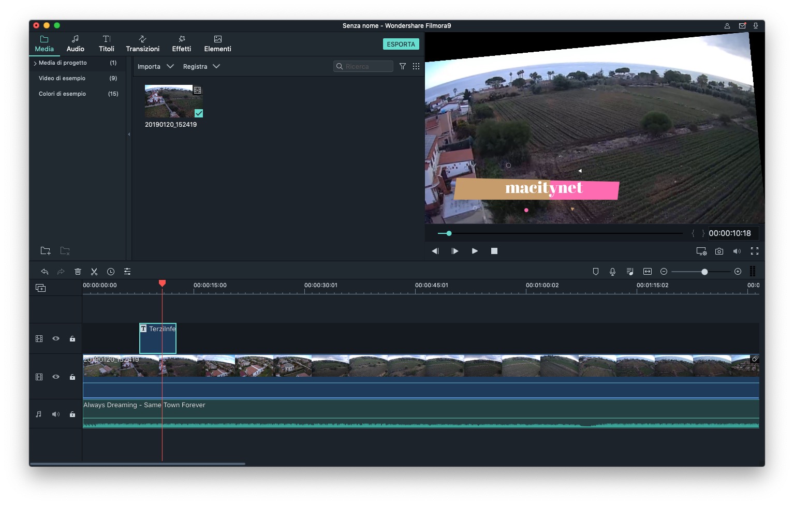The height and width of the screenshot is (505, 794).
Task: Add a marker with shield icon
Action: [x=596, y=272]
